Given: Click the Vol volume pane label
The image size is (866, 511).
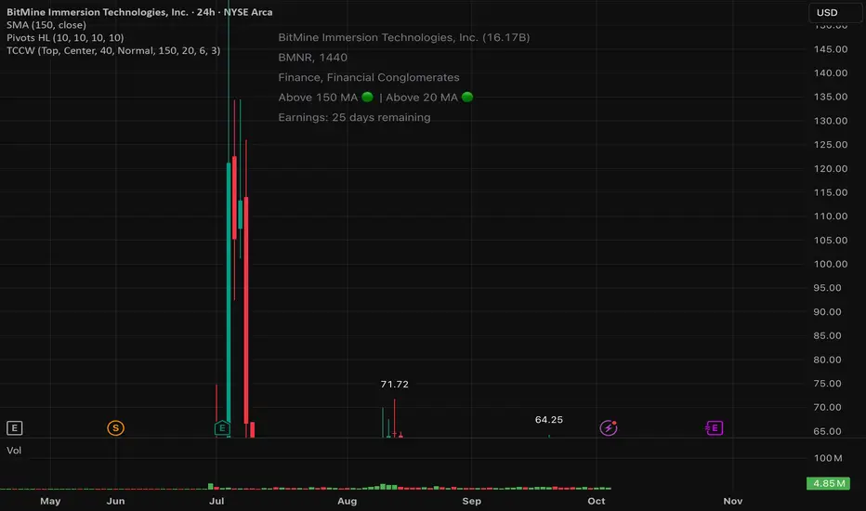Looking at the screenshot, I should (14, 451).
